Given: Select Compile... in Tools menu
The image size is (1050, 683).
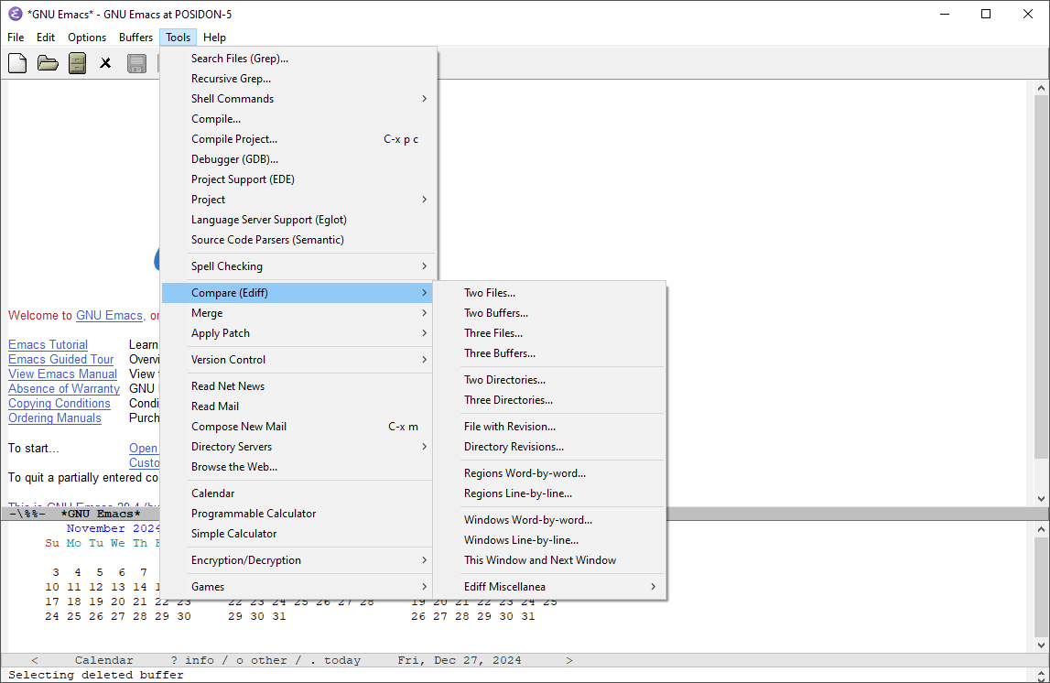Looking at the screenshot, I should [x=298, y=118].
